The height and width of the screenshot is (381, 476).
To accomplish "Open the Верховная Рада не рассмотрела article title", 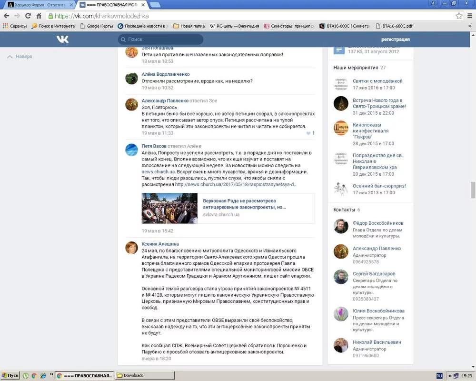I will tap(244, 204).
